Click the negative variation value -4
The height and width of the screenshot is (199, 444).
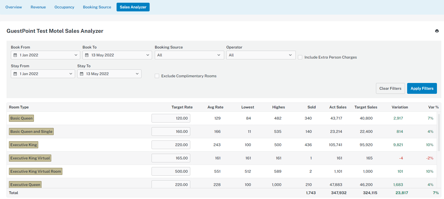401,158
